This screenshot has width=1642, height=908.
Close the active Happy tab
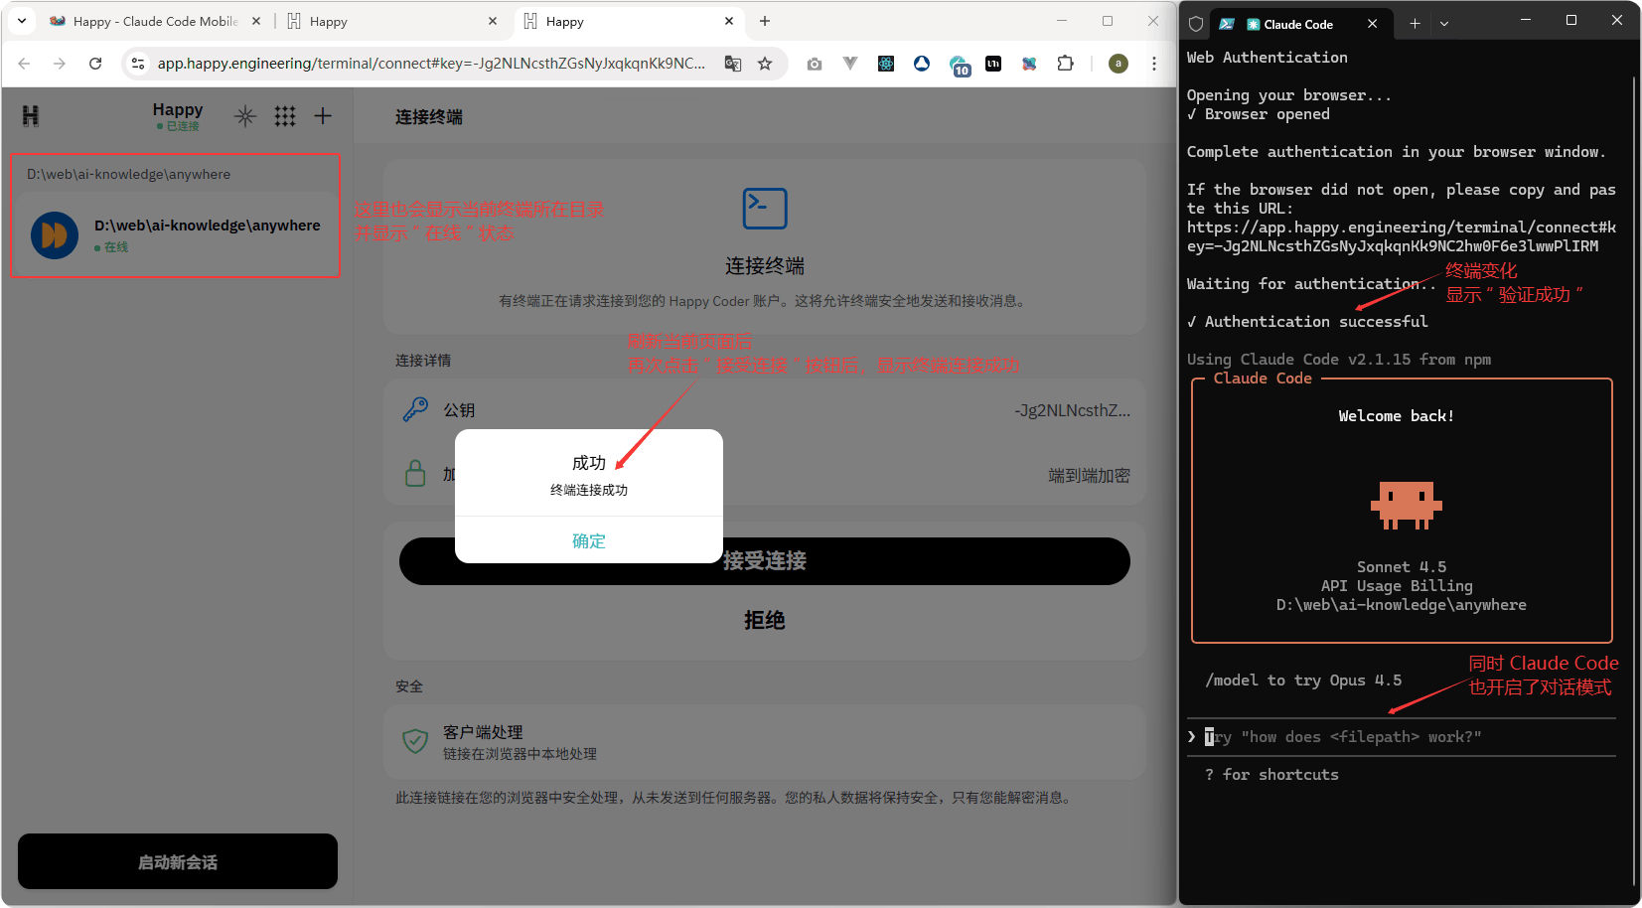(x=729, y=21)
